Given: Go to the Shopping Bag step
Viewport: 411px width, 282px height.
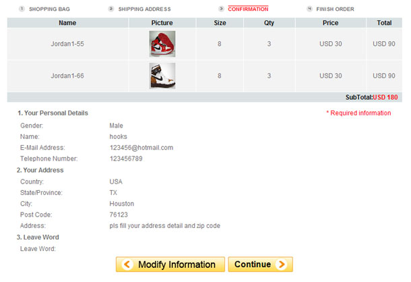Looking at the screenshot, I should click(x=49, y=9).
